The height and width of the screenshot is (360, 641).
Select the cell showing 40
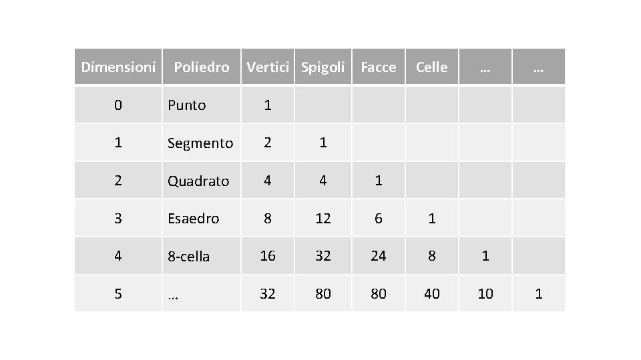pos(432,293)
